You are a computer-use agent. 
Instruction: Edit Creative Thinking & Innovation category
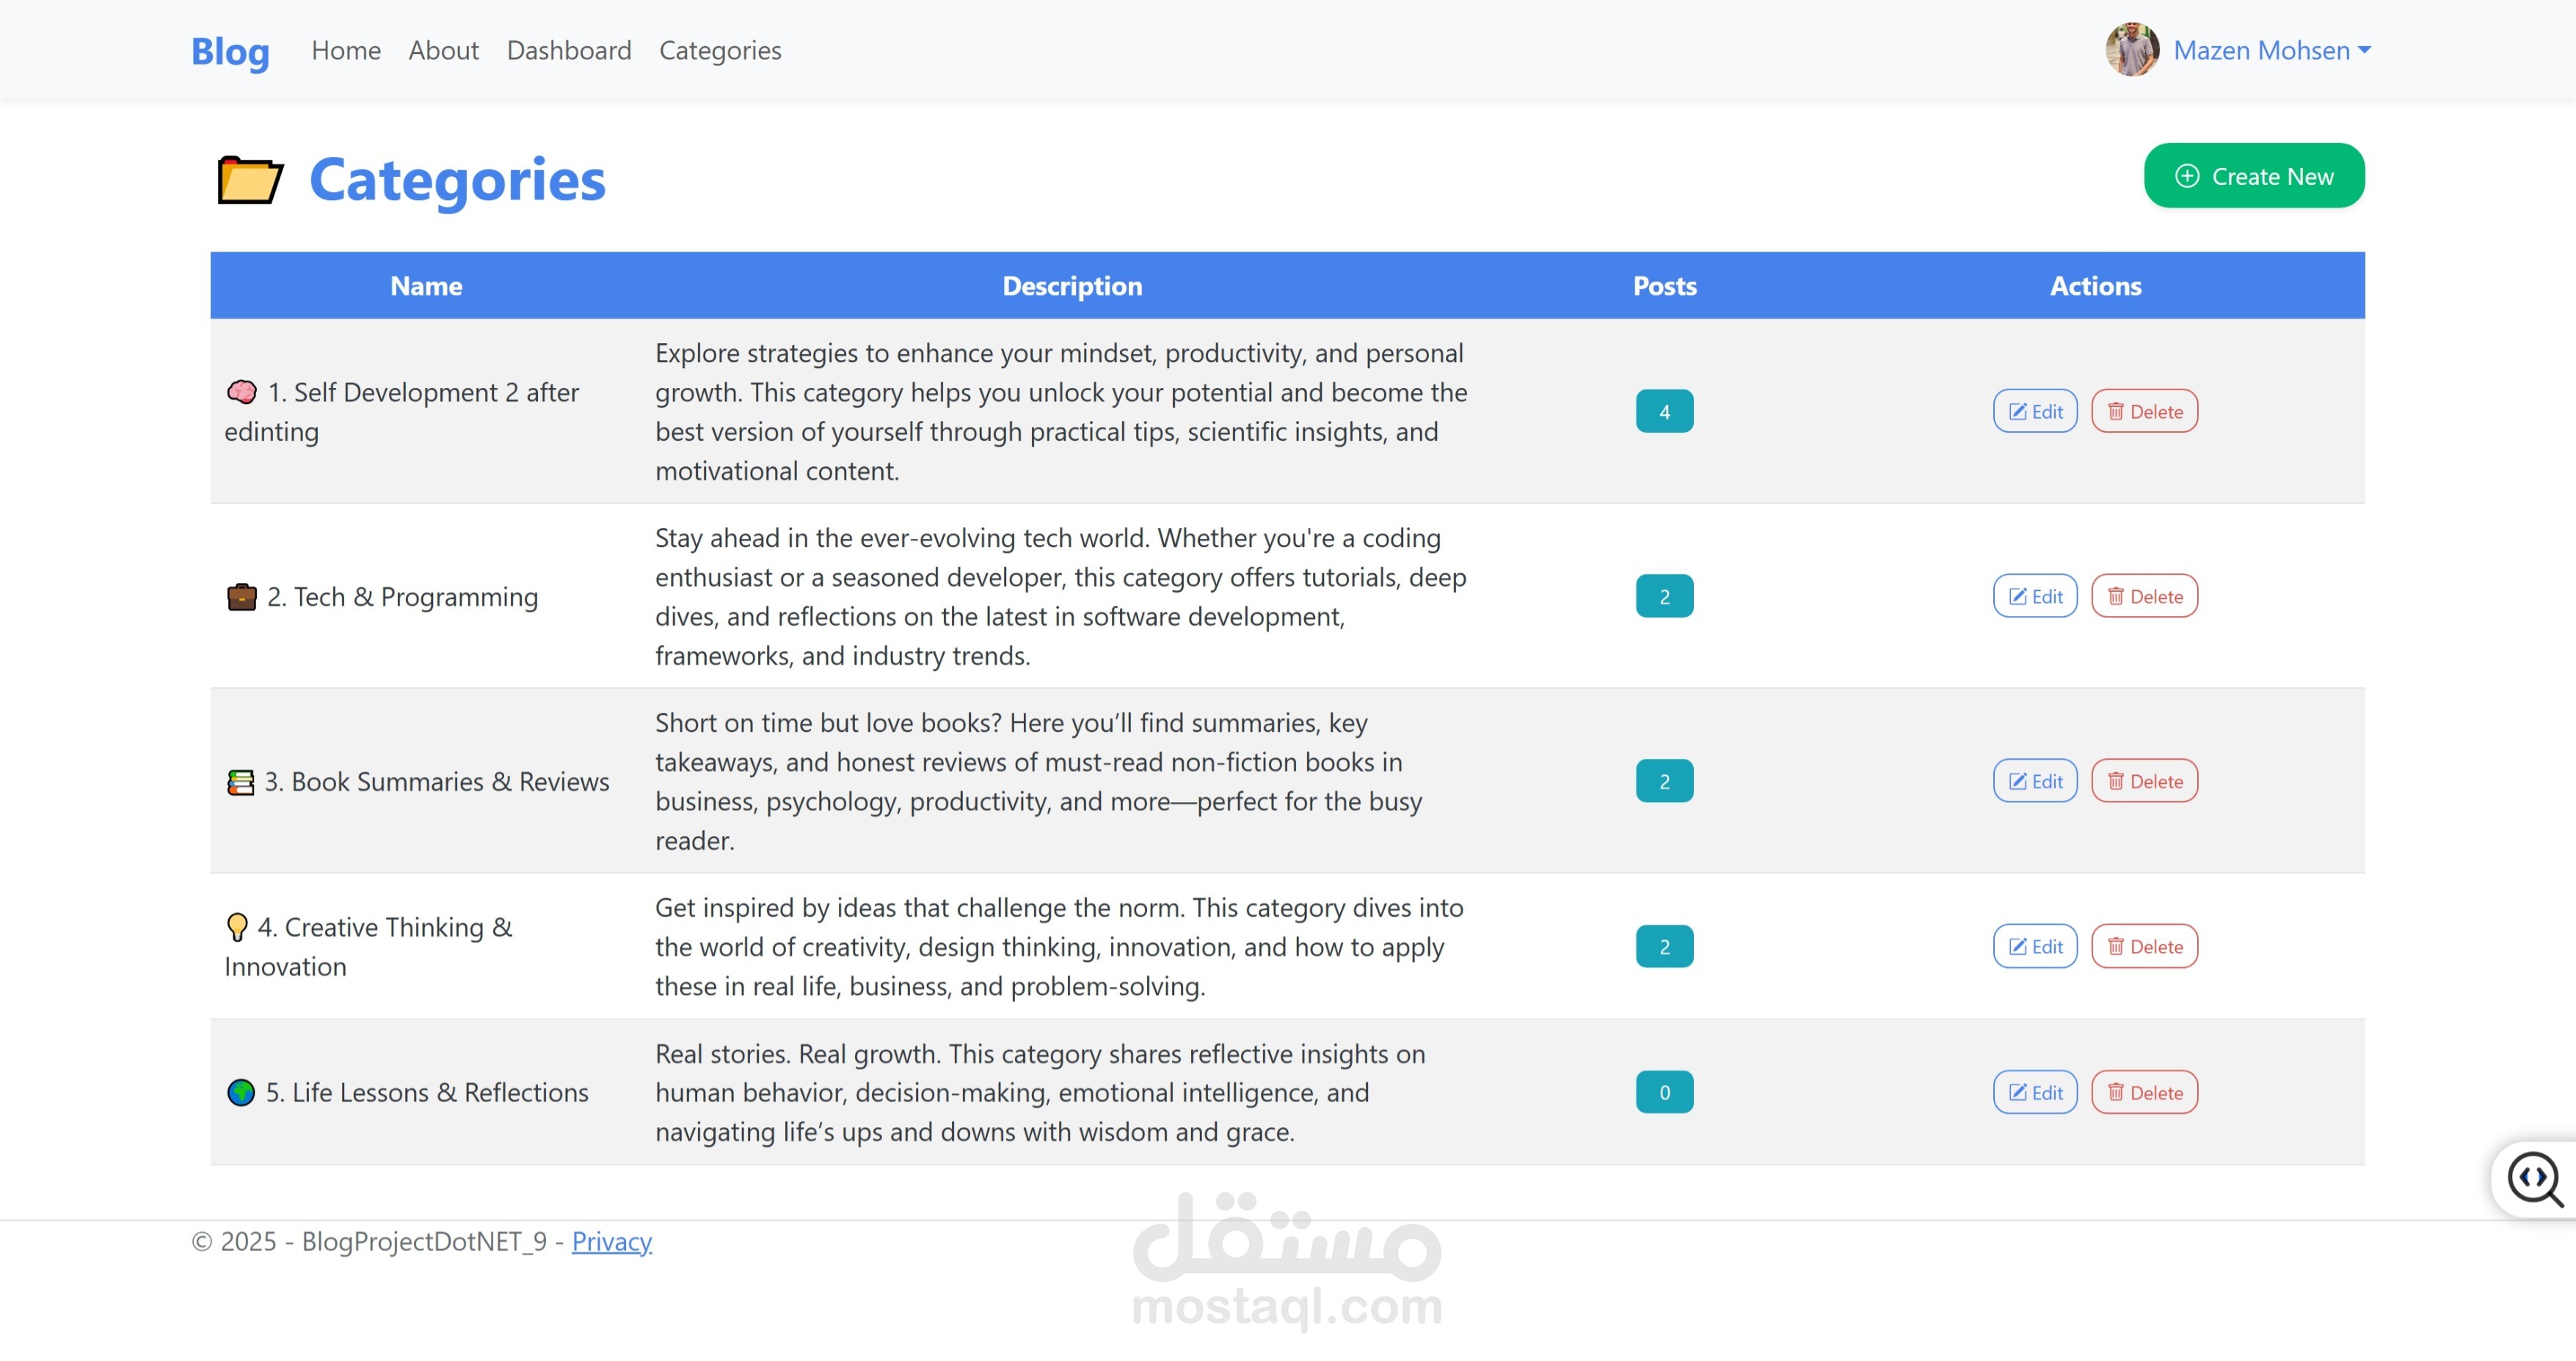[2035, 946]
